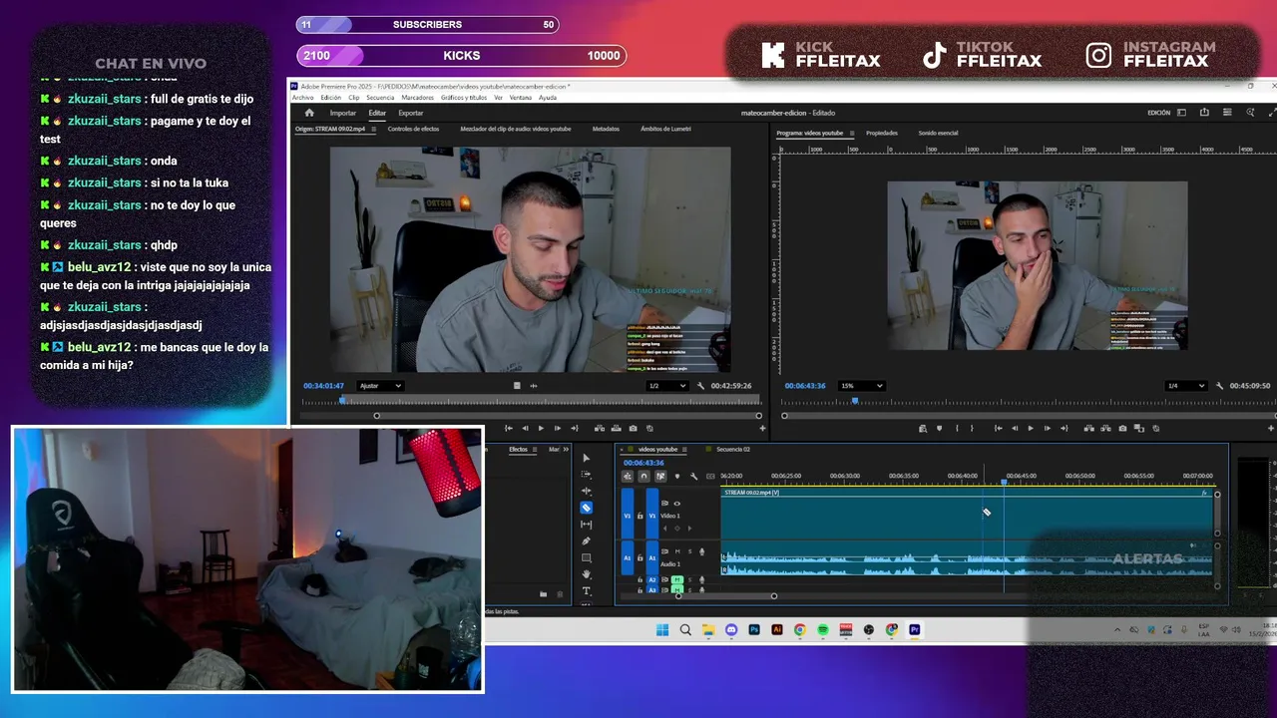
Task: Click Export Frame camera in Source monitor
Action: point(633,428)
